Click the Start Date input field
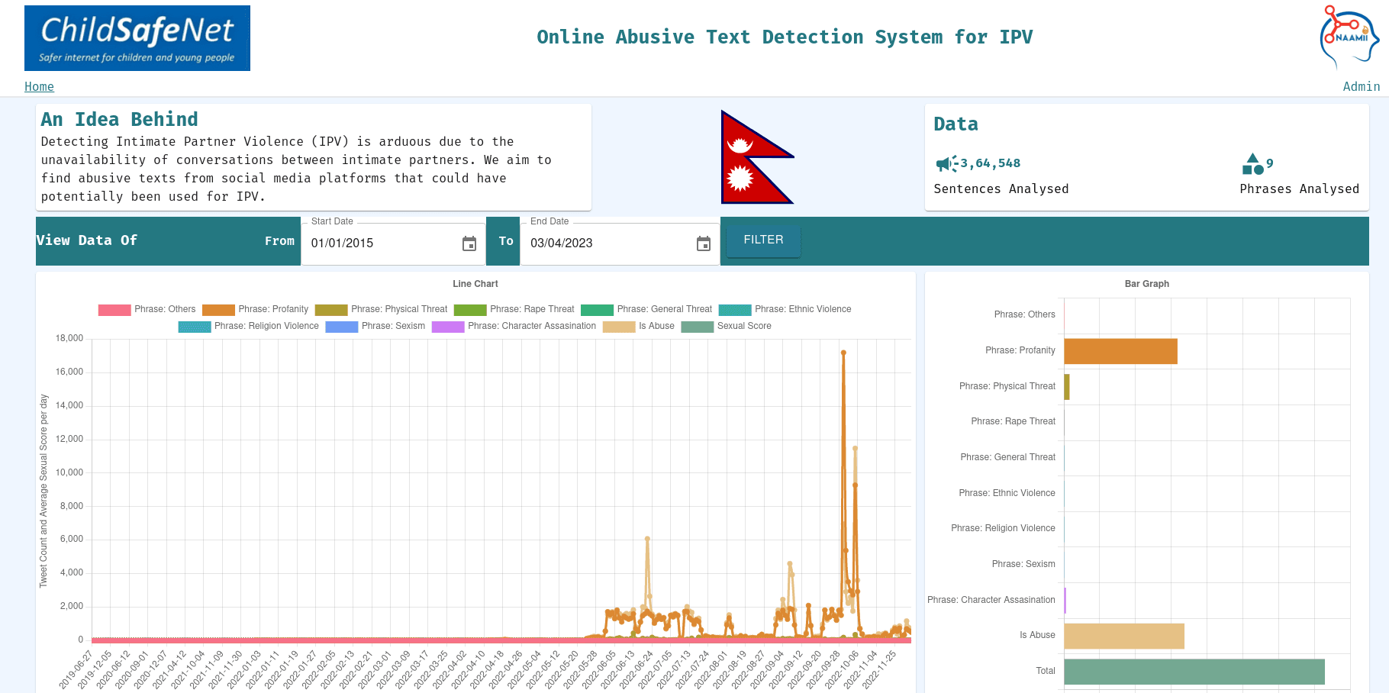This screenshot has width=1389, height=693. [378, 243]
